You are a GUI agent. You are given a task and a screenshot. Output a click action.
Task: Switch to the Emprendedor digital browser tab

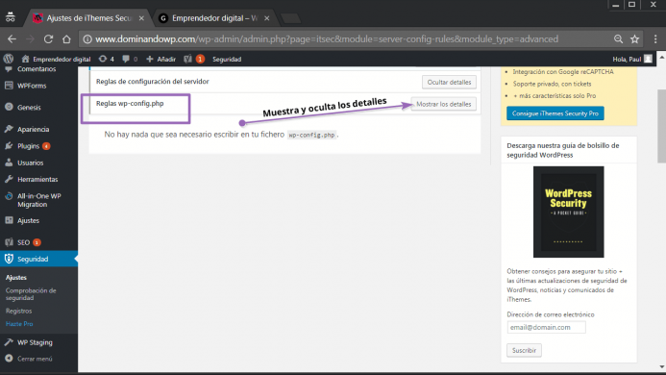pyautogui.click(x=214, y=18)
